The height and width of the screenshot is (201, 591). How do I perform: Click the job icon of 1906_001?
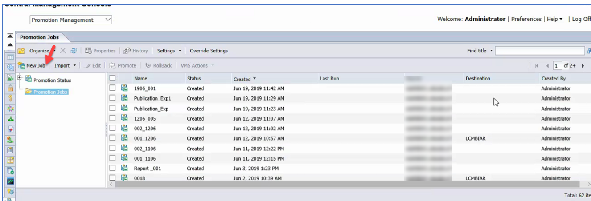[125, 88]
